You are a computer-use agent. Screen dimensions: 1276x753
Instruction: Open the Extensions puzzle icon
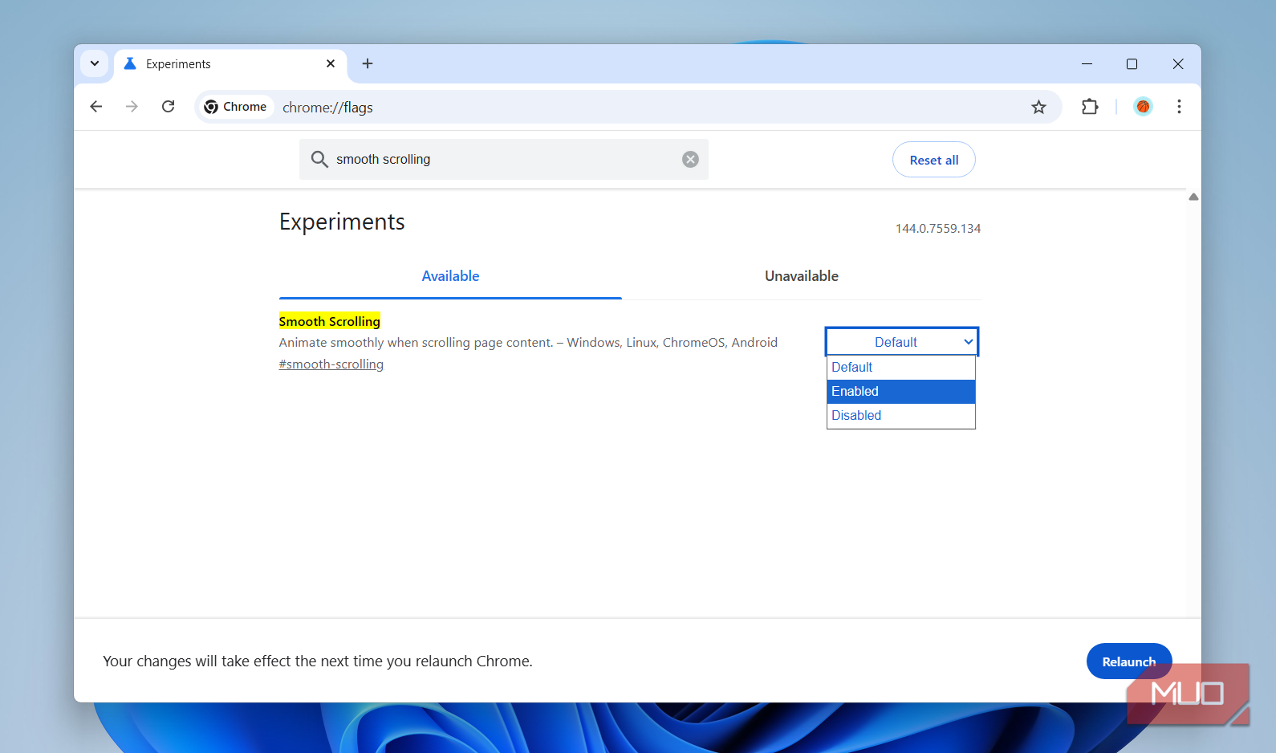point(1089,107)
